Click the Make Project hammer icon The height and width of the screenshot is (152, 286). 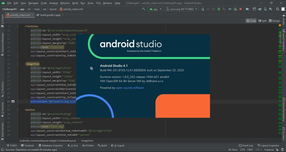click(144, 9)
